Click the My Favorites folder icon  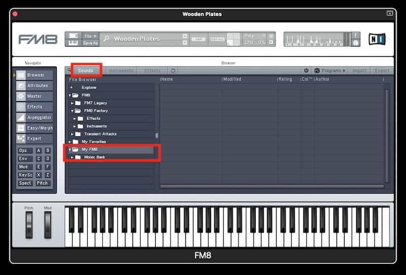(x=75, y=142)
